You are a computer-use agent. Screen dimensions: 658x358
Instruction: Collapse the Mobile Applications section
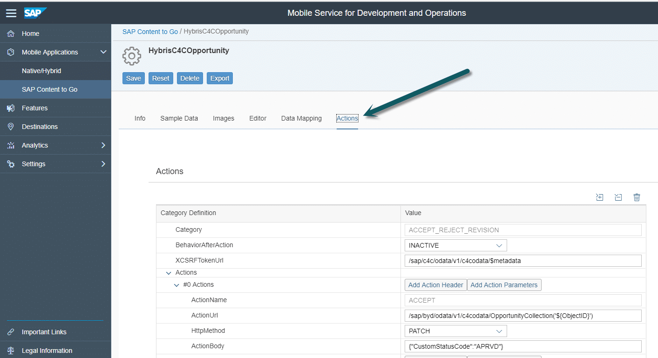tap(103, 52)
